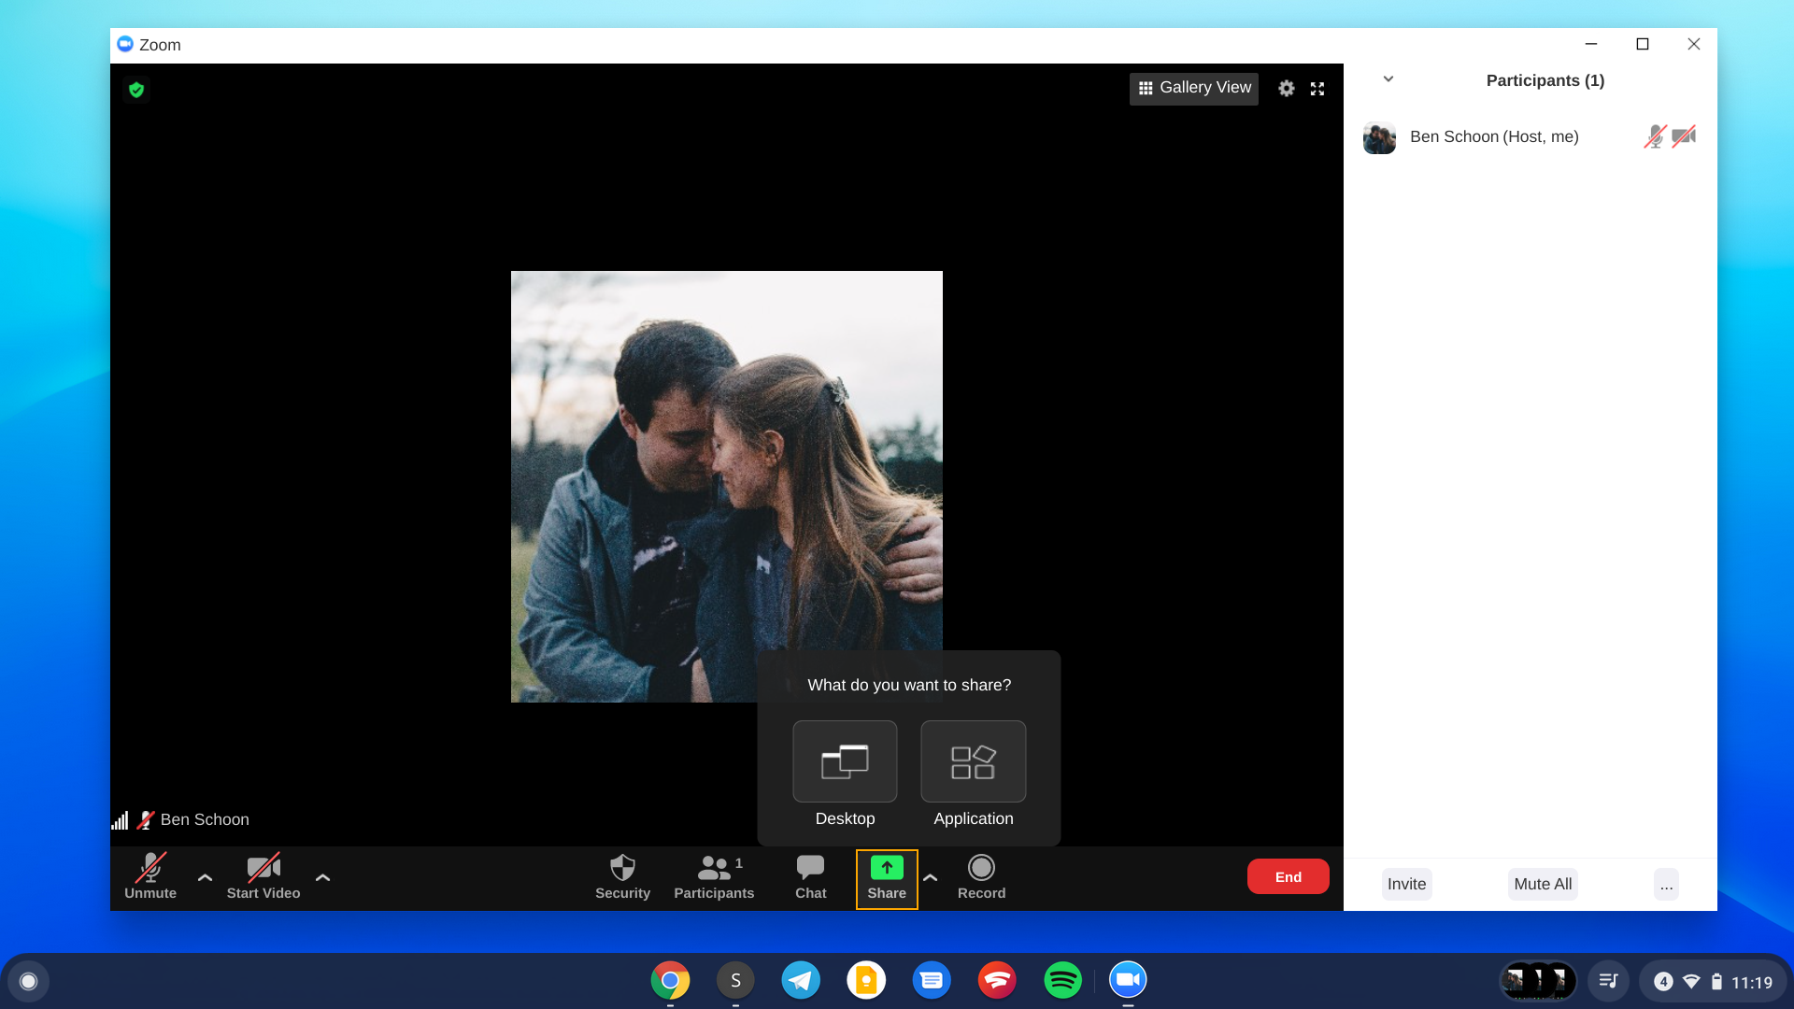This screenshot has width=1794, height=1009.
Task: Open the Security shield menu
Action: (622, 876)
